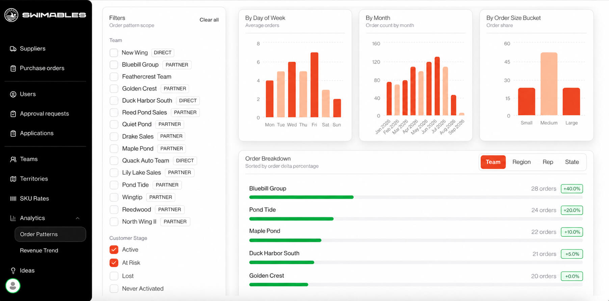Viewport: 609px width, 301px height.
Task: Click the Territories map icon
Action: click(13, 179)
